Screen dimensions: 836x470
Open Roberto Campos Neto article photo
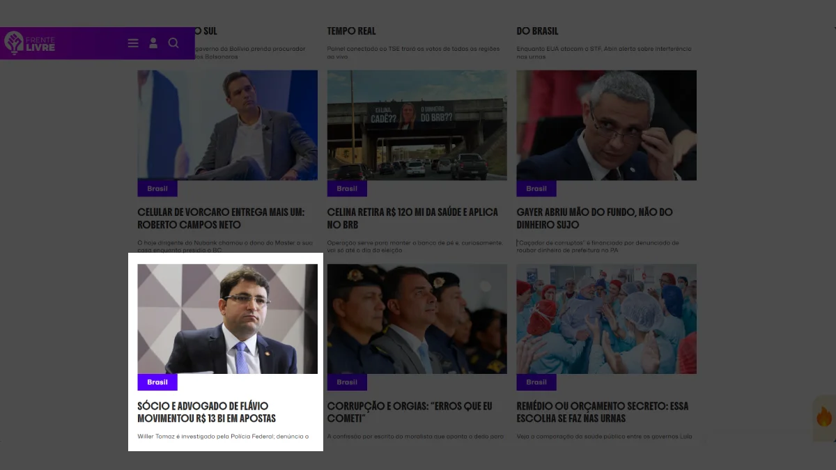(x=227, y=125)
